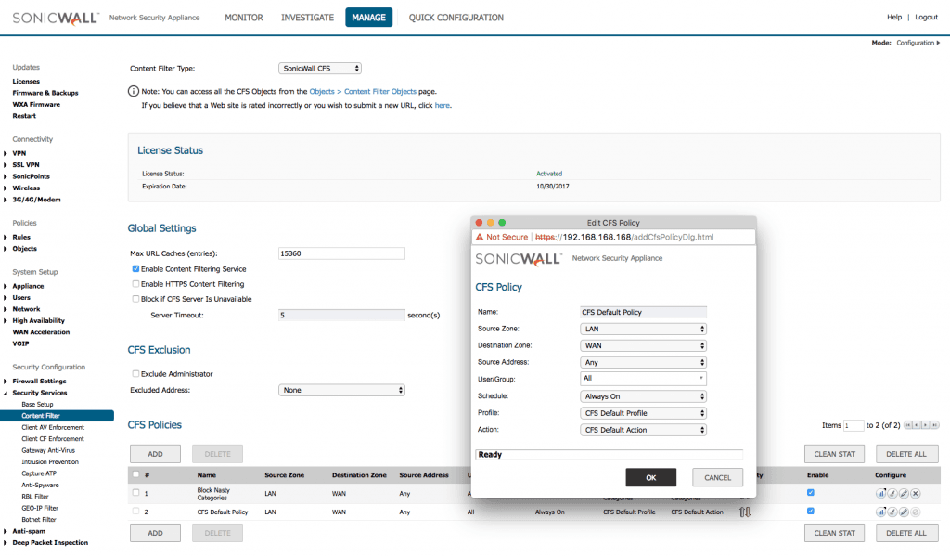Click the Items page number field

point(854,425)
